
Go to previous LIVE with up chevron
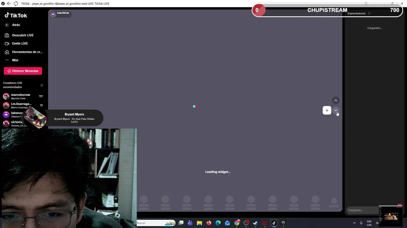point(335,100)
